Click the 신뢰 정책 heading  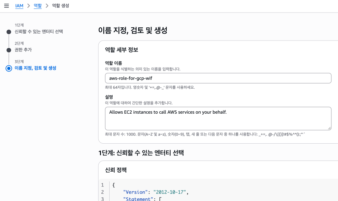point(116,170)
